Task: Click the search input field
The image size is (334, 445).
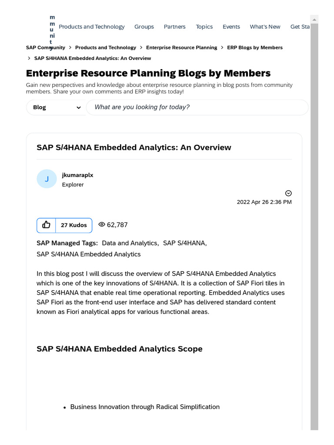Action: pos(197,107)
